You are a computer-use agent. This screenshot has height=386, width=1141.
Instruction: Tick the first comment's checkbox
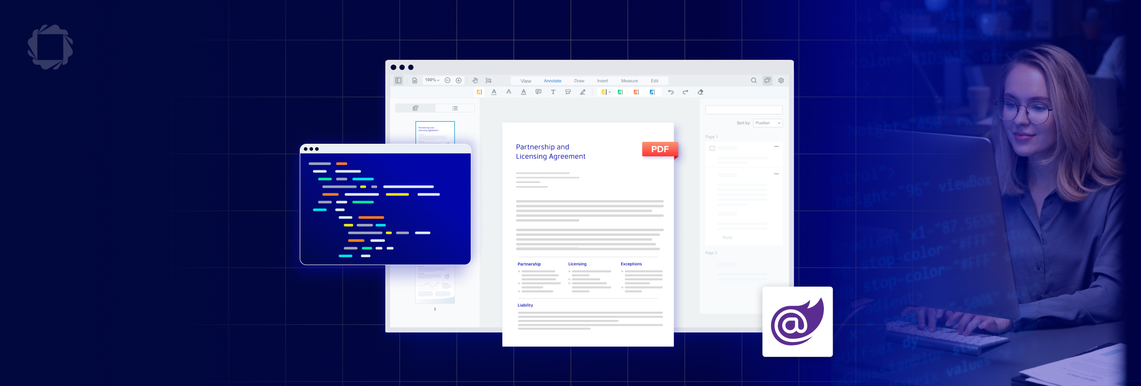712,148
